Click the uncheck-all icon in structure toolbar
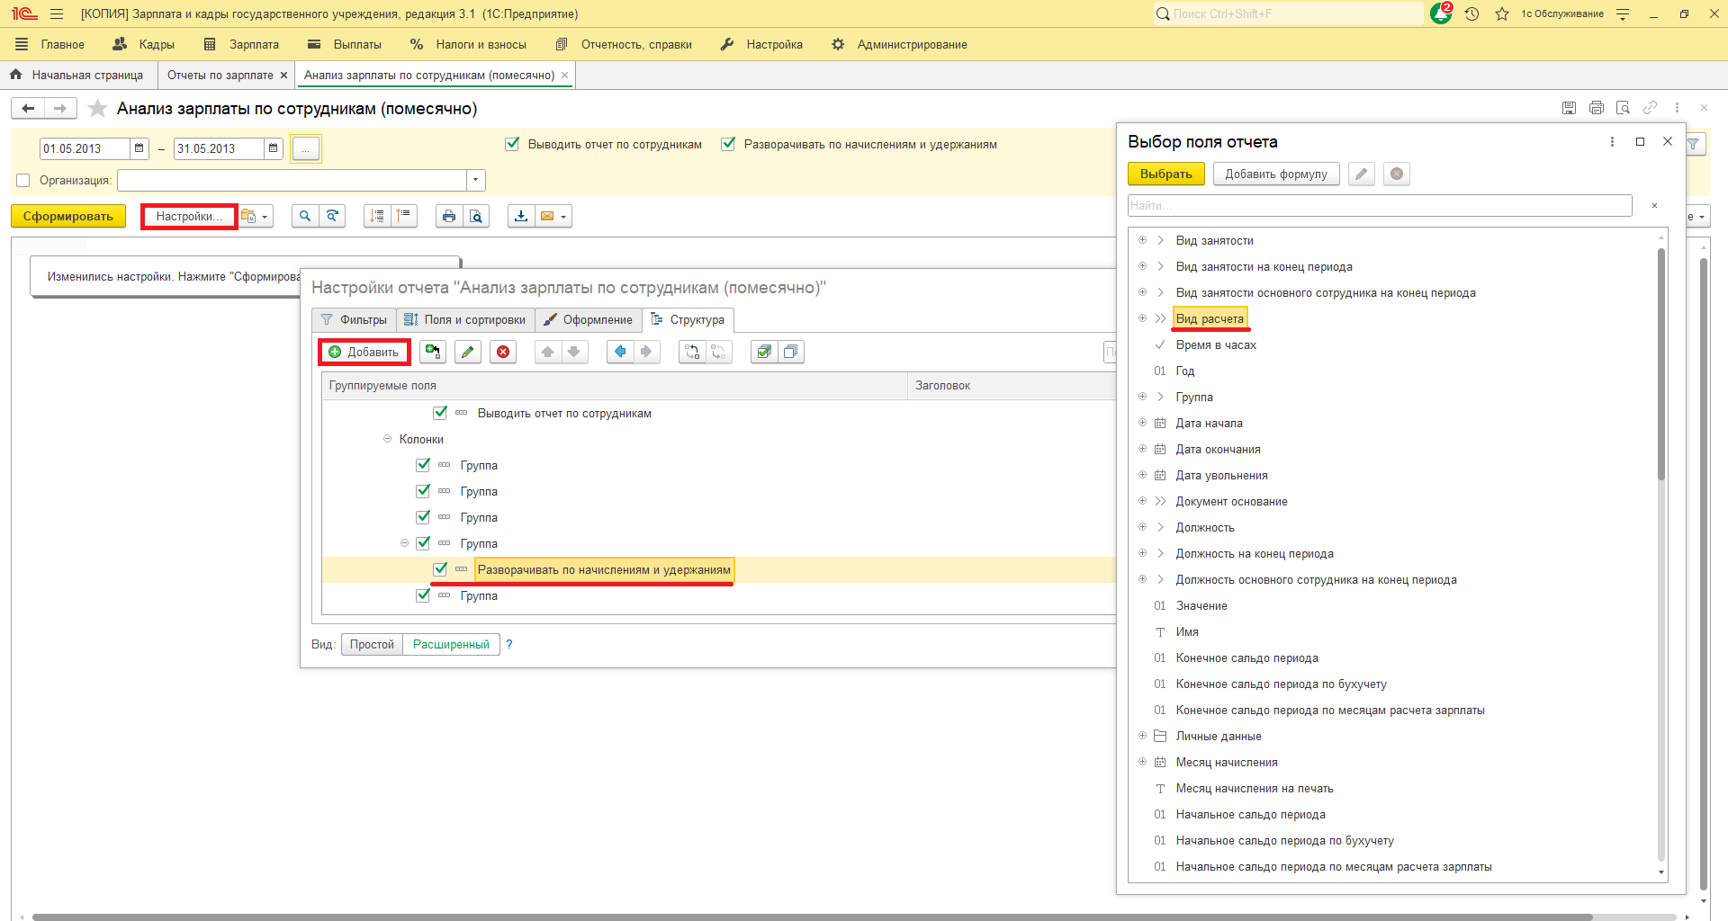 (790, 352)
